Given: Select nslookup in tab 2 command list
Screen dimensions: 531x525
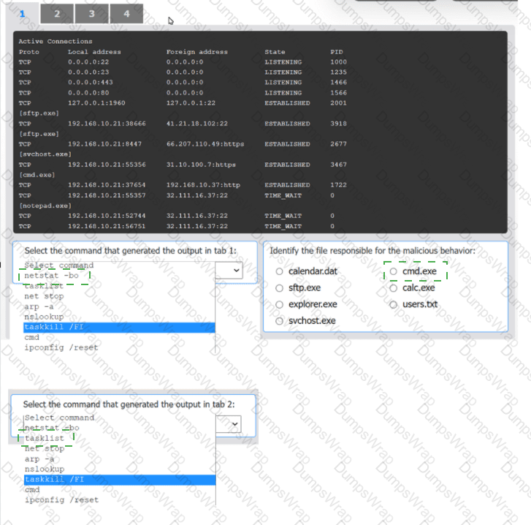Looking at the screenshot, I should [44, 469].
